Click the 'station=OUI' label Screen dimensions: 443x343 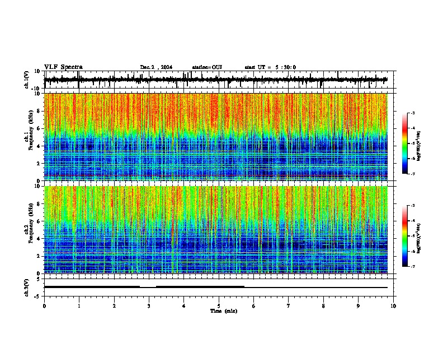pos(207,67)
